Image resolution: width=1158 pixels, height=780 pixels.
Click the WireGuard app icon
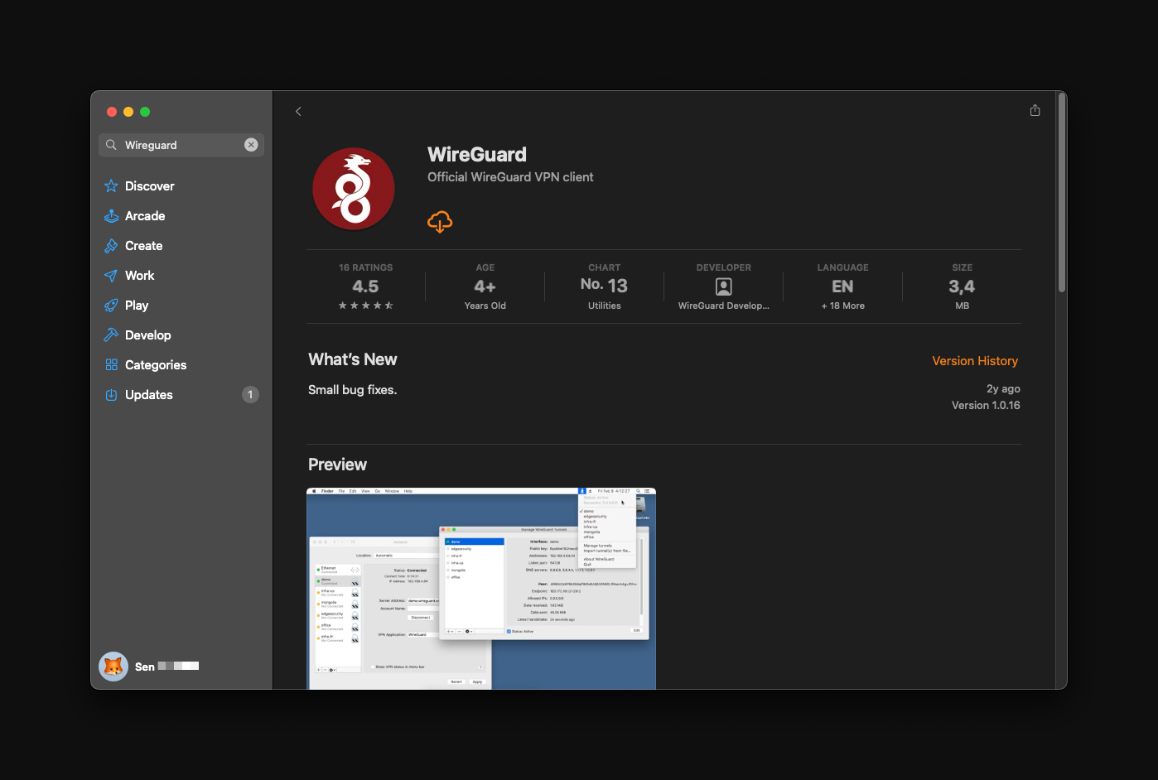(x=354, y=189)
